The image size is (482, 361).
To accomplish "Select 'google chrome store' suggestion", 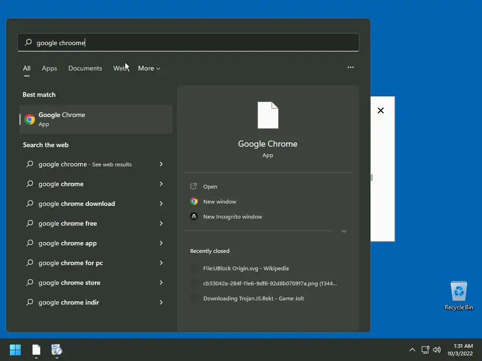I will (95, 283).
